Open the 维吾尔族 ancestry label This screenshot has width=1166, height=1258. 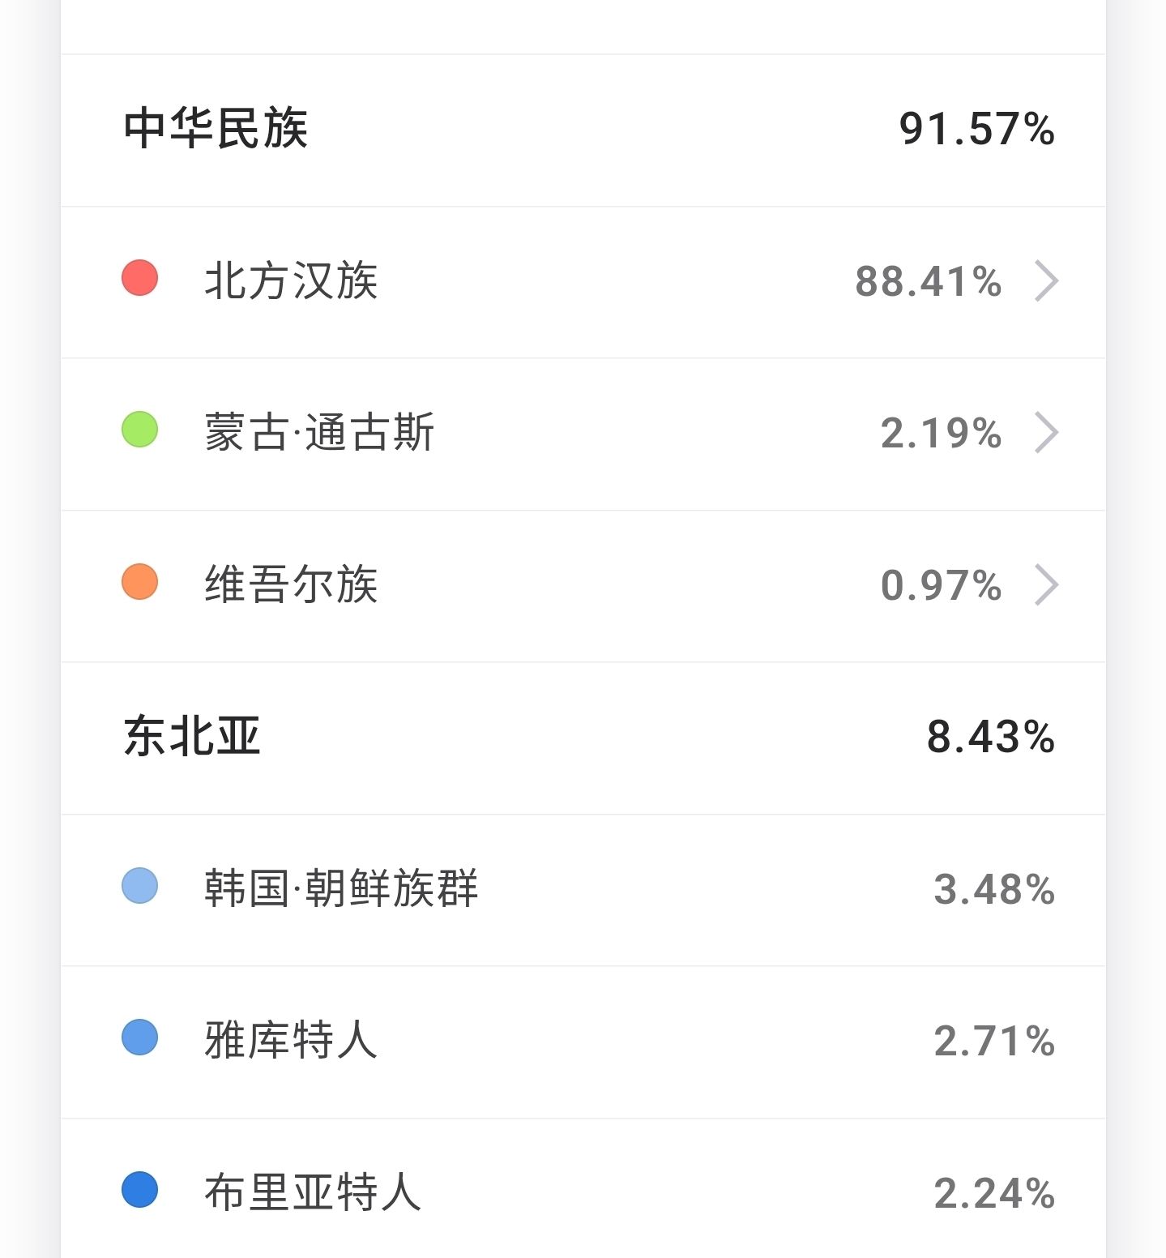[x=291, y=585]
